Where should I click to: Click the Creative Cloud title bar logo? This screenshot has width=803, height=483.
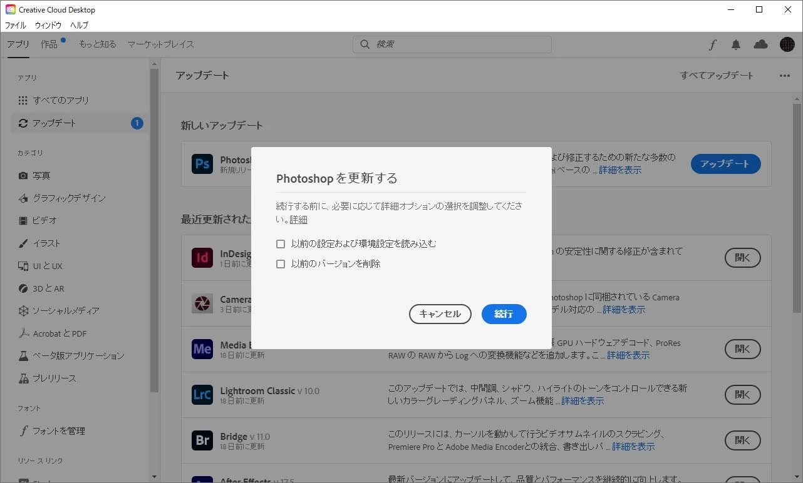pos(10,9)
